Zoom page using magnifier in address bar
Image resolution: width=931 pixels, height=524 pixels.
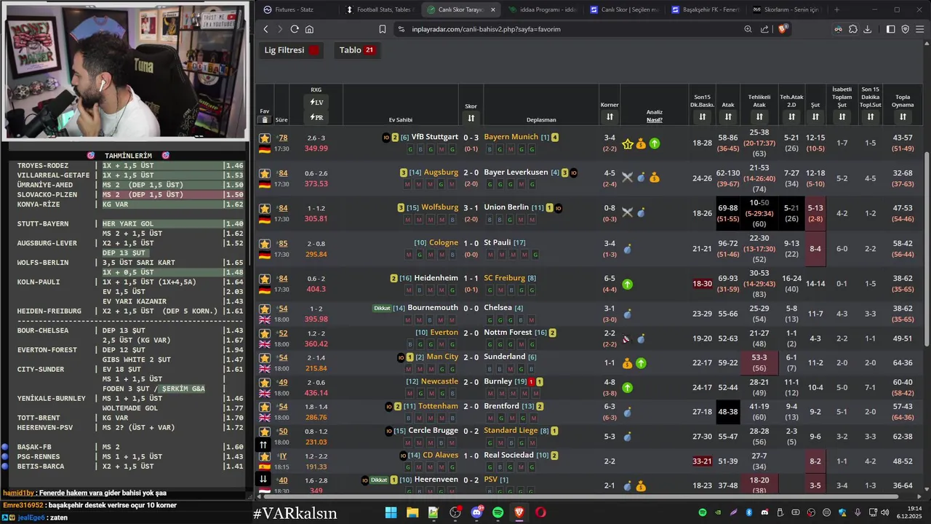(748, 29)
